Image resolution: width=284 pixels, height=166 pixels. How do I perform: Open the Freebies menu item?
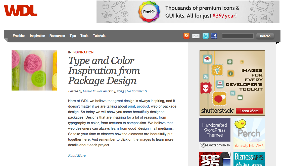tap(19, 36)
